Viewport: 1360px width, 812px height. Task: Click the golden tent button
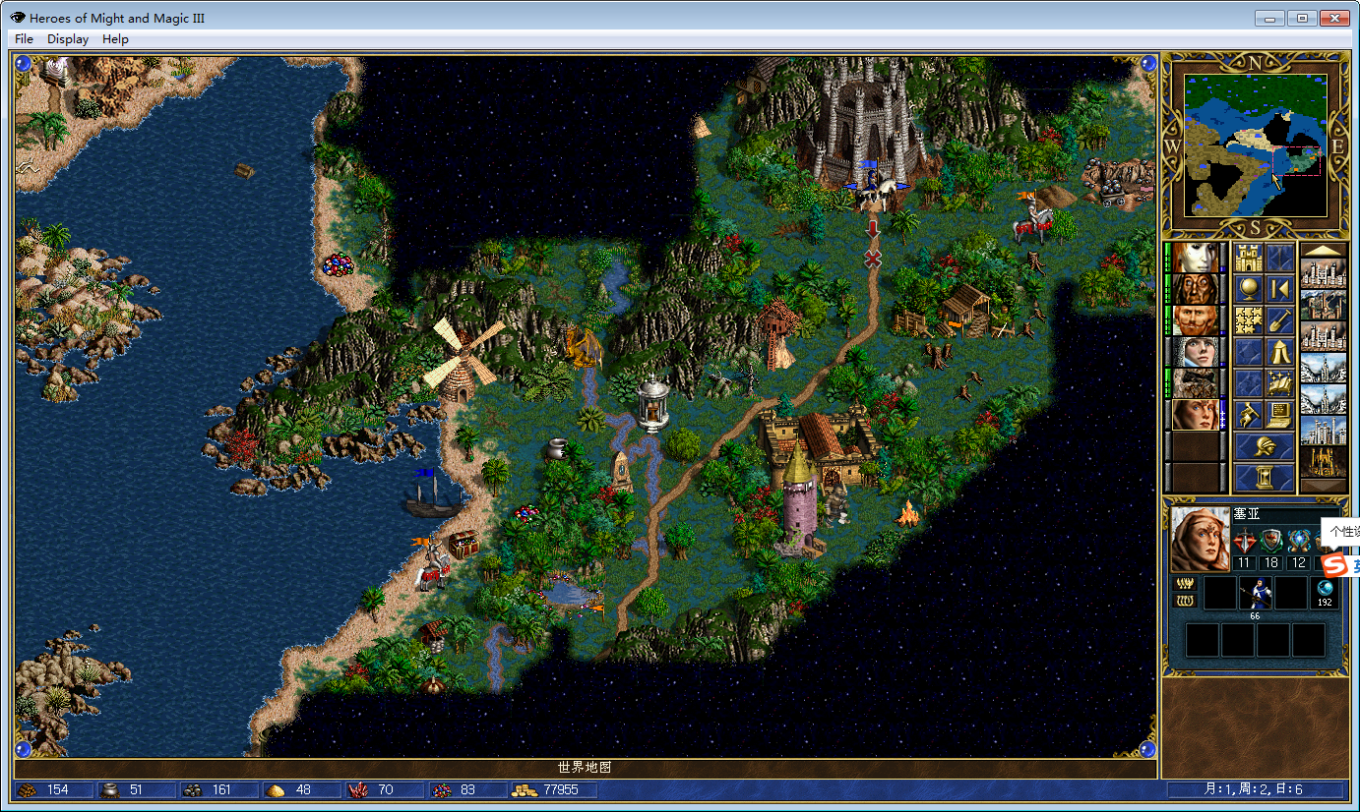coord(1279,352)
